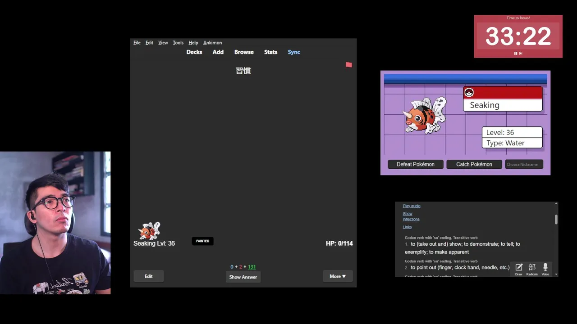
Task: Open the Stats screen
Action: pos(270,52)
